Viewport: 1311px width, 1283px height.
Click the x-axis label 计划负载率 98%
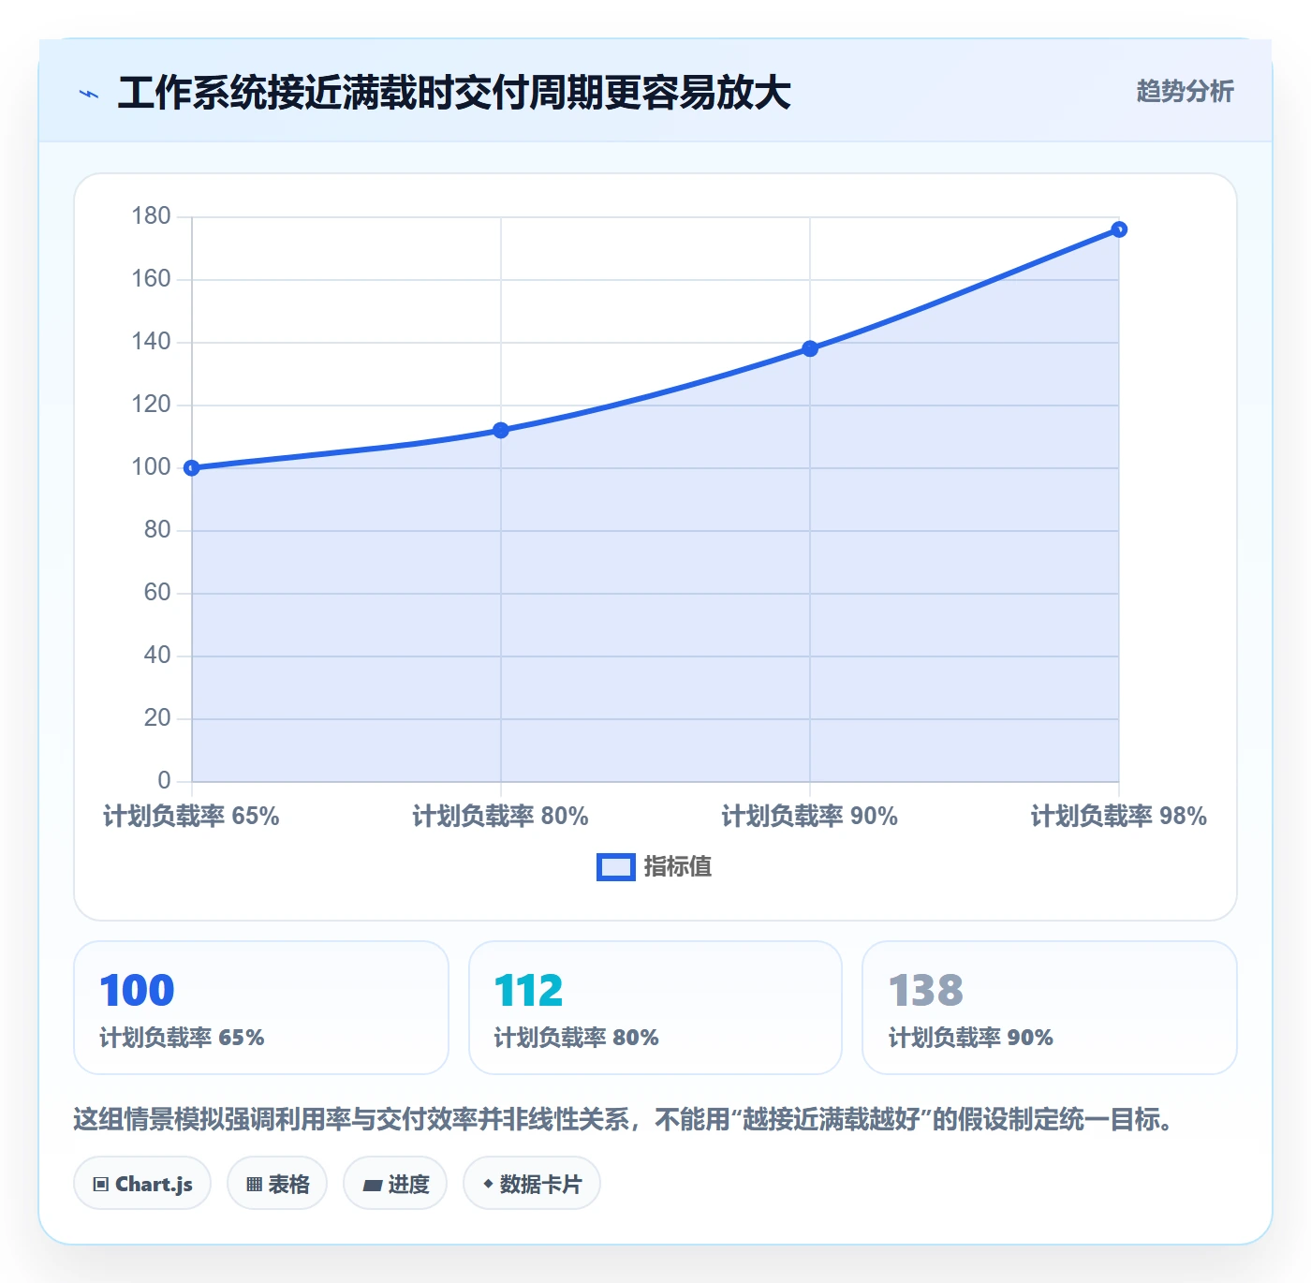[1119, 817]
